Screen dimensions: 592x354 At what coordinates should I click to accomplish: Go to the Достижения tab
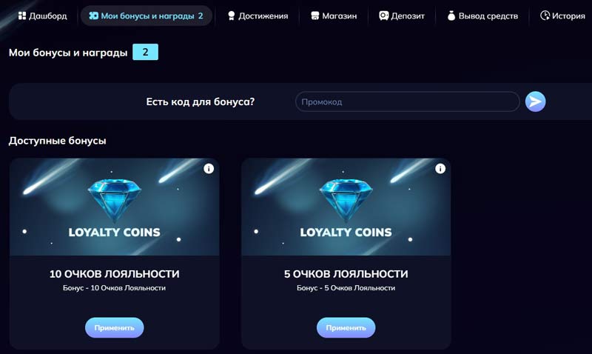[258, 16]
